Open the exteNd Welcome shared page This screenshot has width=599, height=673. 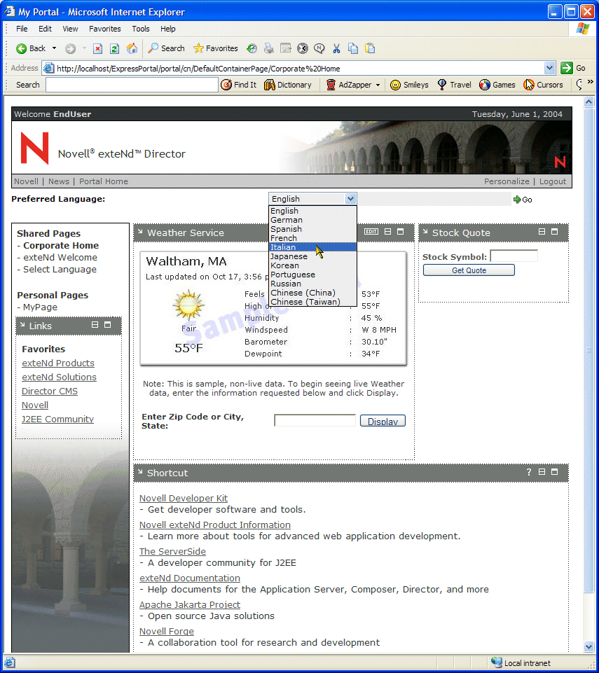[60, 258]
